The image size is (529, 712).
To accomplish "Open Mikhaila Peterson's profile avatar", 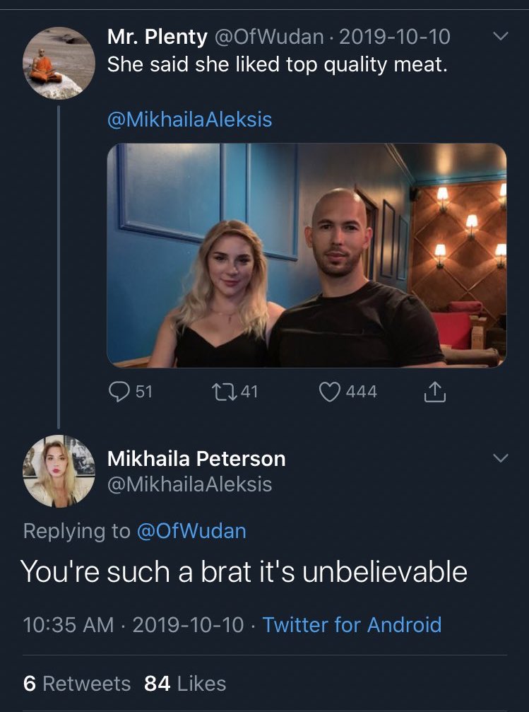I will pyautogui.click(x=59, y=472).
